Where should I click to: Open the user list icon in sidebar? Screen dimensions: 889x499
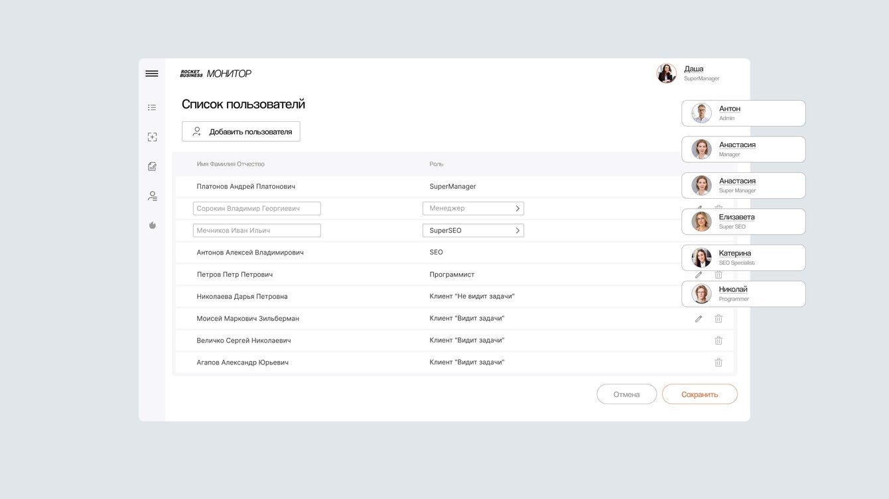coord(152,196)
